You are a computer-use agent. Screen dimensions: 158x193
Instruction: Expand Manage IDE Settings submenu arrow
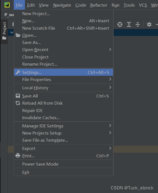pyautogui.click(x=110, y=125)
